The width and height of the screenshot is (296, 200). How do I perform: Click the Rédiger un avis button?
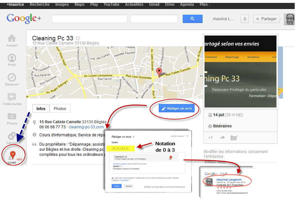tap(177, 108)
